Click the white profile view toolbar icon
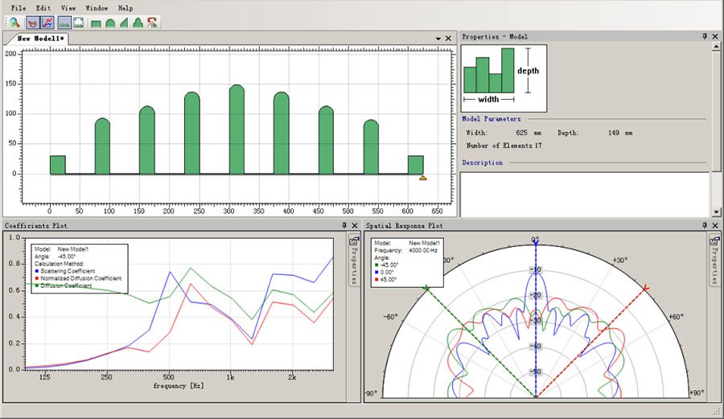Image resolution: width=724 pixels, height=419 pixels. pos(79,22)
